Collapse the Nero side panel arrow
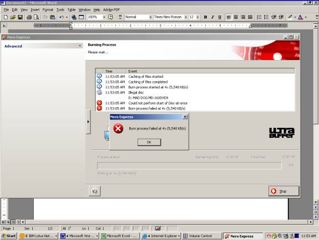This screenshot has height=240, width=319. [88, 122]
